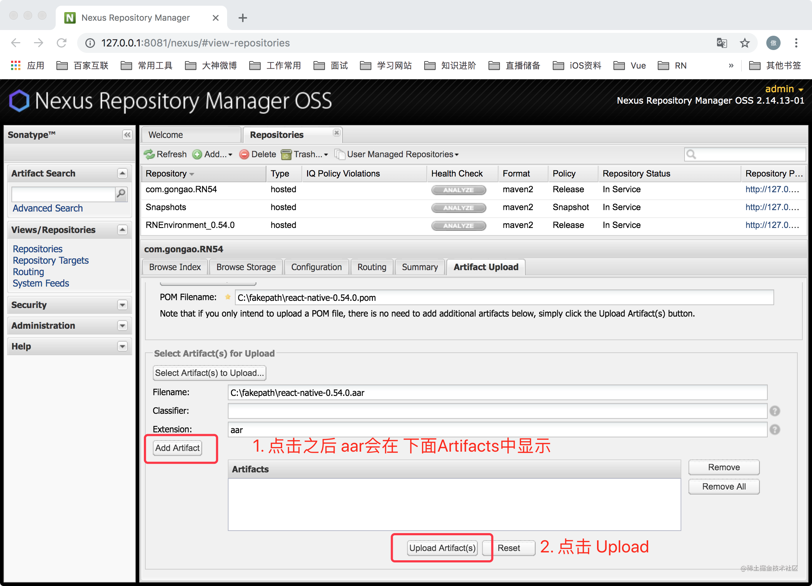This screenshot has height=586, width=812.
Task: Open a new browser tab
Action: tap(242, 18)
